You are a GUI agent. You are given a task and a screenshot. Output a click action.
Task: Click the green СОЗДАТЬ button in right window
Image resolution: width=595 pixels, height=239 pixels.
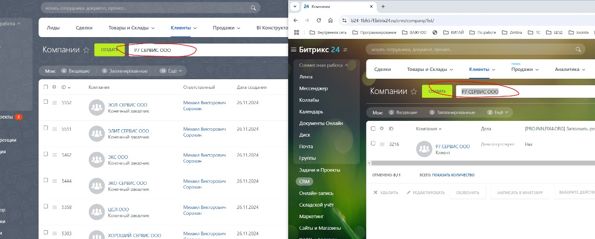(437, 91)
